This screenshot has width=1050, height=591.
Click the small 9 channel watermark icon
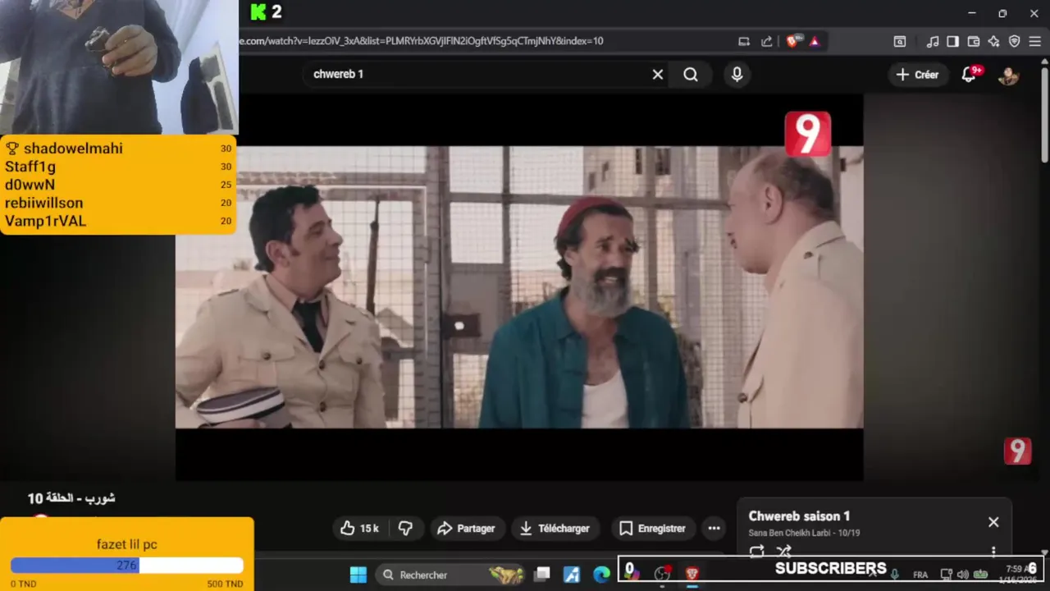[x=1017, y=451]
